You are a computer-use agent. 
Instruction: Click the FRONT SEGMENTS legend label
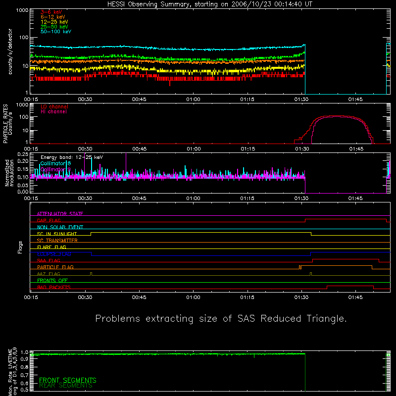(68, 380)
